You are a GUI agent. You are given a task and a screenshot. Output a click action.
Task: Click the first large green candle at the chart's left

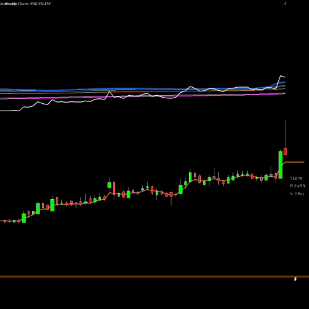(24, 218)
